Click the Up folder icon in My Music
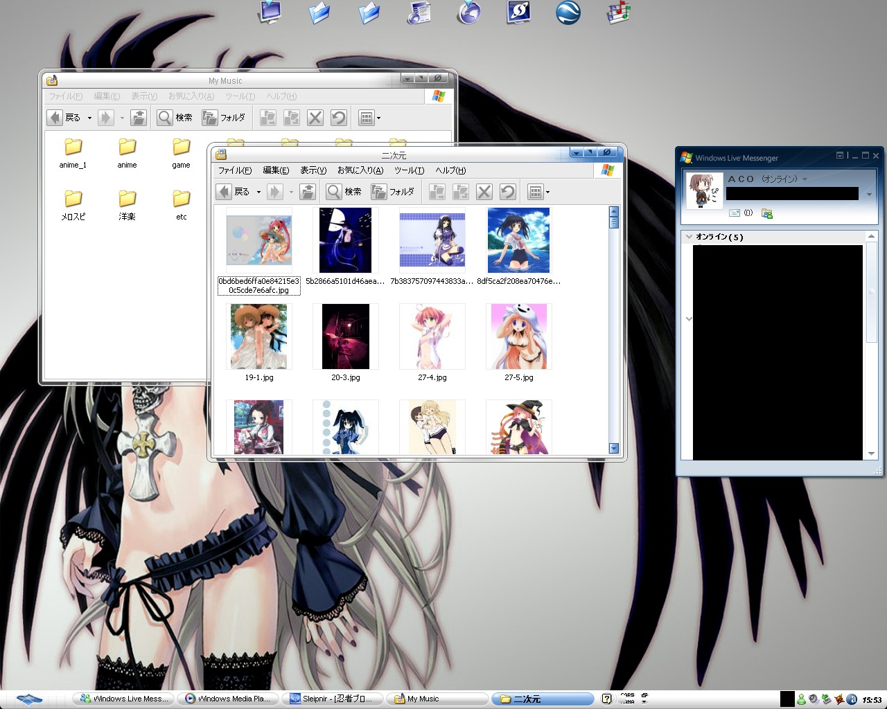 [139, 118]
